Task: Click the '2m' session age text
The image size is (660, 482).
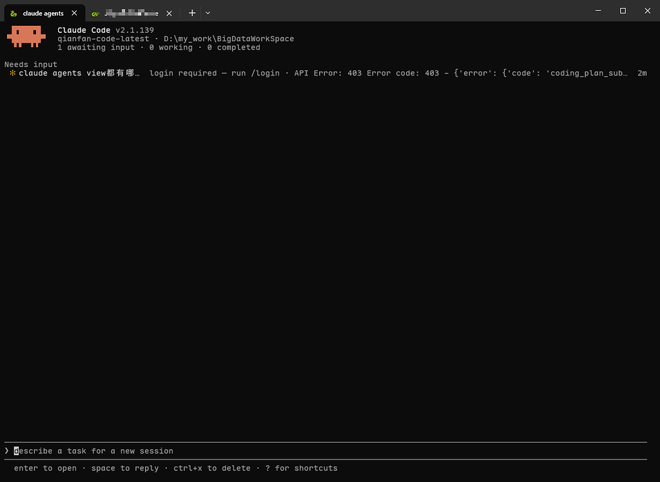Action: (642, 73)
